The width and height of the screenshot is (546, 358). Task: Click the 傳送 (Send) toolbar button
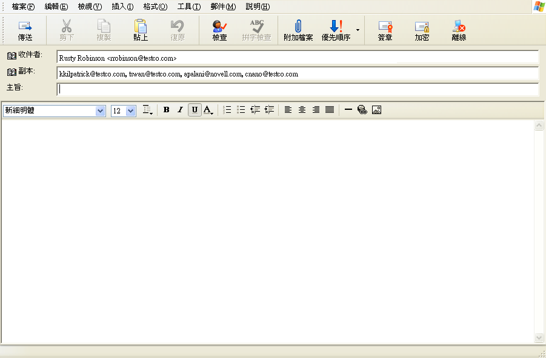pos(25,30)
